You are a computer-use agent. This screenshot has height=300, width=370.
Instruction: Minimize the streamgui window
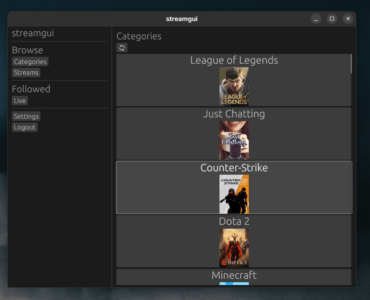(x=316, y=19)
